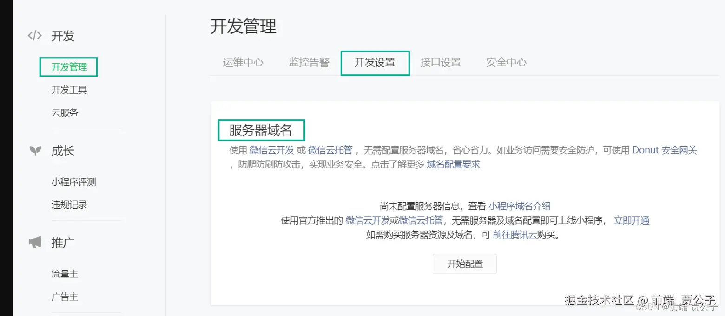
Task: Open the 小程序域名介绍 link
Action: [520, 206]
